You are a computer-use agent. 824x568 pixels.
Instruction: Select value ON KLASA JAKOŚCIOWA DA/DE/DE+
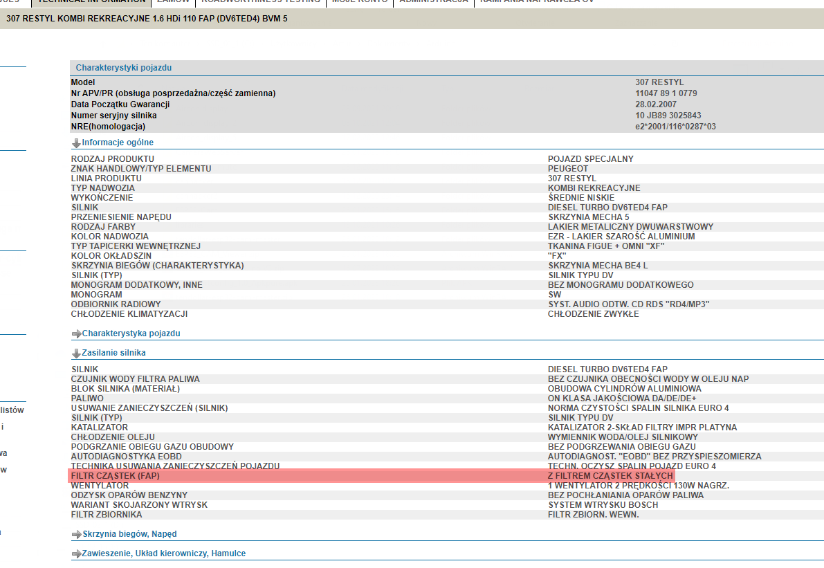[x=622, y=398]
